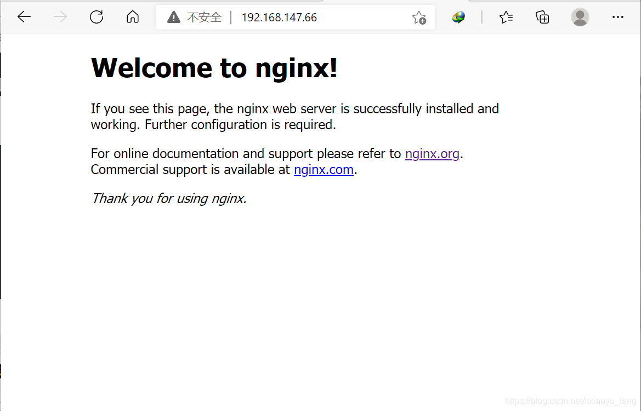Click the "Thank you for using nginx." text
Image resolution: width=641 pixels, height=411 pixels.
[x=169, y=199]
